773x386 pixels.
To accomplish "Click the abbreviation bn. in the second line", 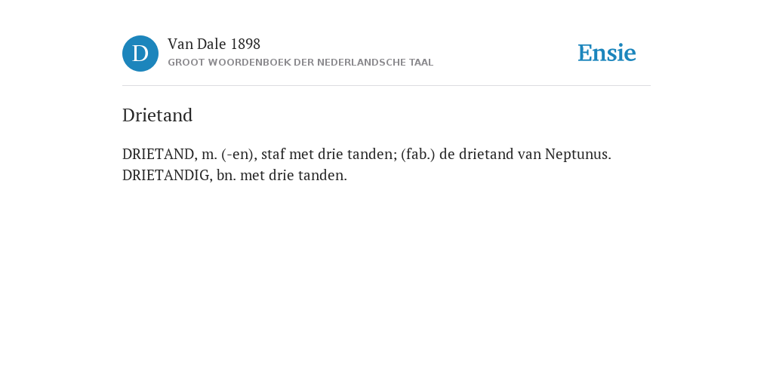I will (x=226, y=175).
